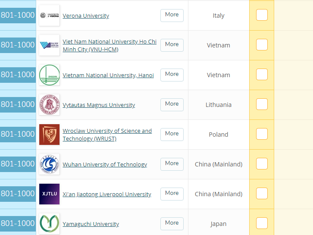The width and height of the screenshot is (313, 235).
Task: Expand More for Verona University
Action: coord(172,15)
